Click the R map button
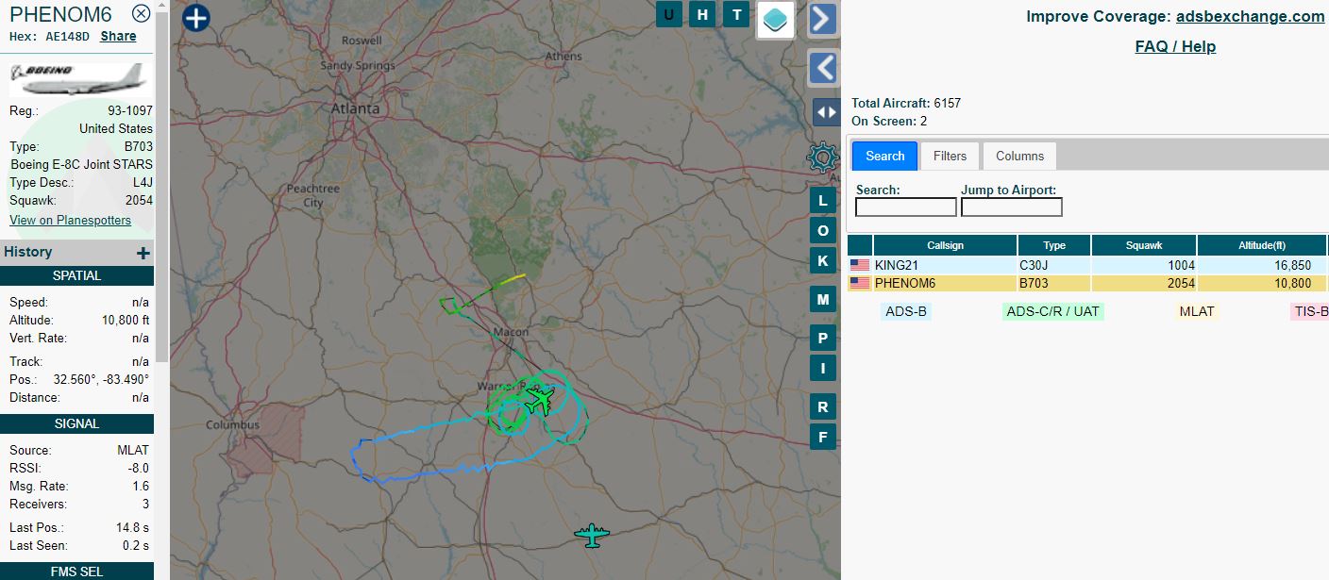1329x580 pixels. point(823,407)
